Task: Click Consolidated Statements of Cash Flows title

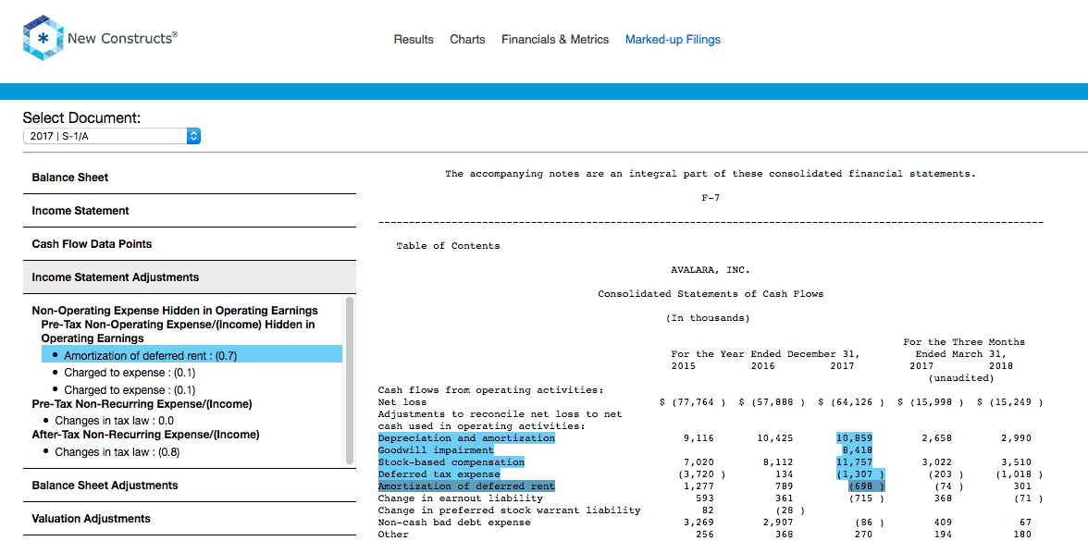Action: [x=711, y=294]
